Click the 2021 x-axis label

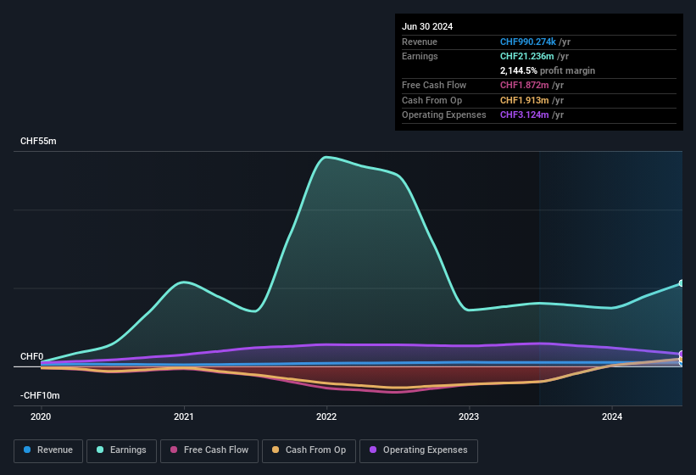click(x=184, y=416)
